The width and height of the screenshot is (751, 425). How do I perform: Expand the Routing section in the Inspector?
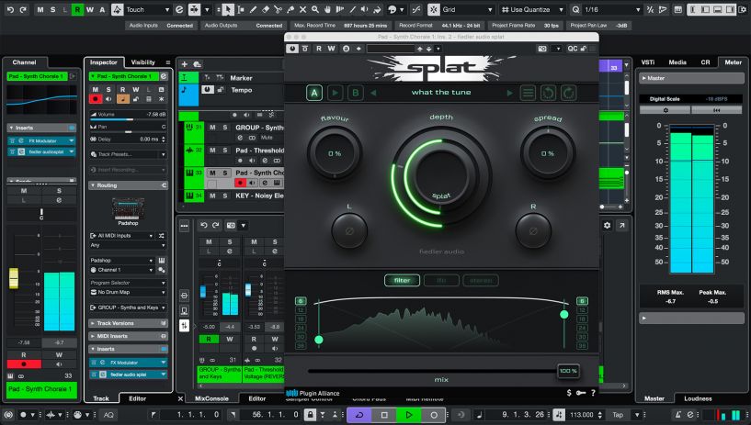point(129,185)
